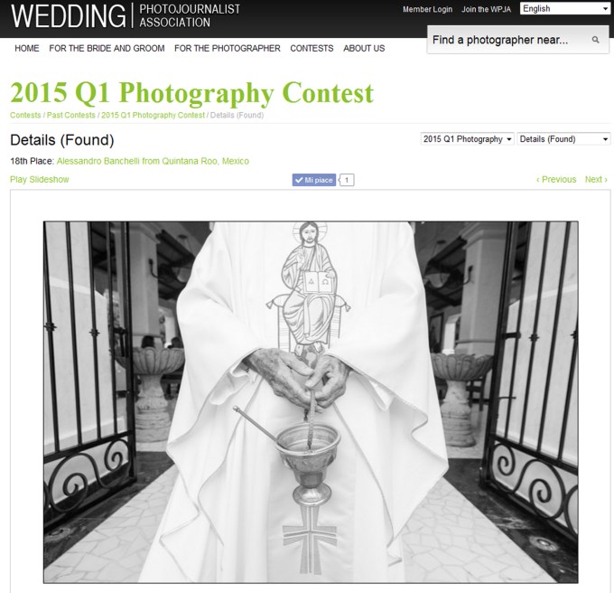Screen dimensions: 614x593
Task: Open FOR THE PHOTOGRAPHER menu
Action: click(228, 48)
